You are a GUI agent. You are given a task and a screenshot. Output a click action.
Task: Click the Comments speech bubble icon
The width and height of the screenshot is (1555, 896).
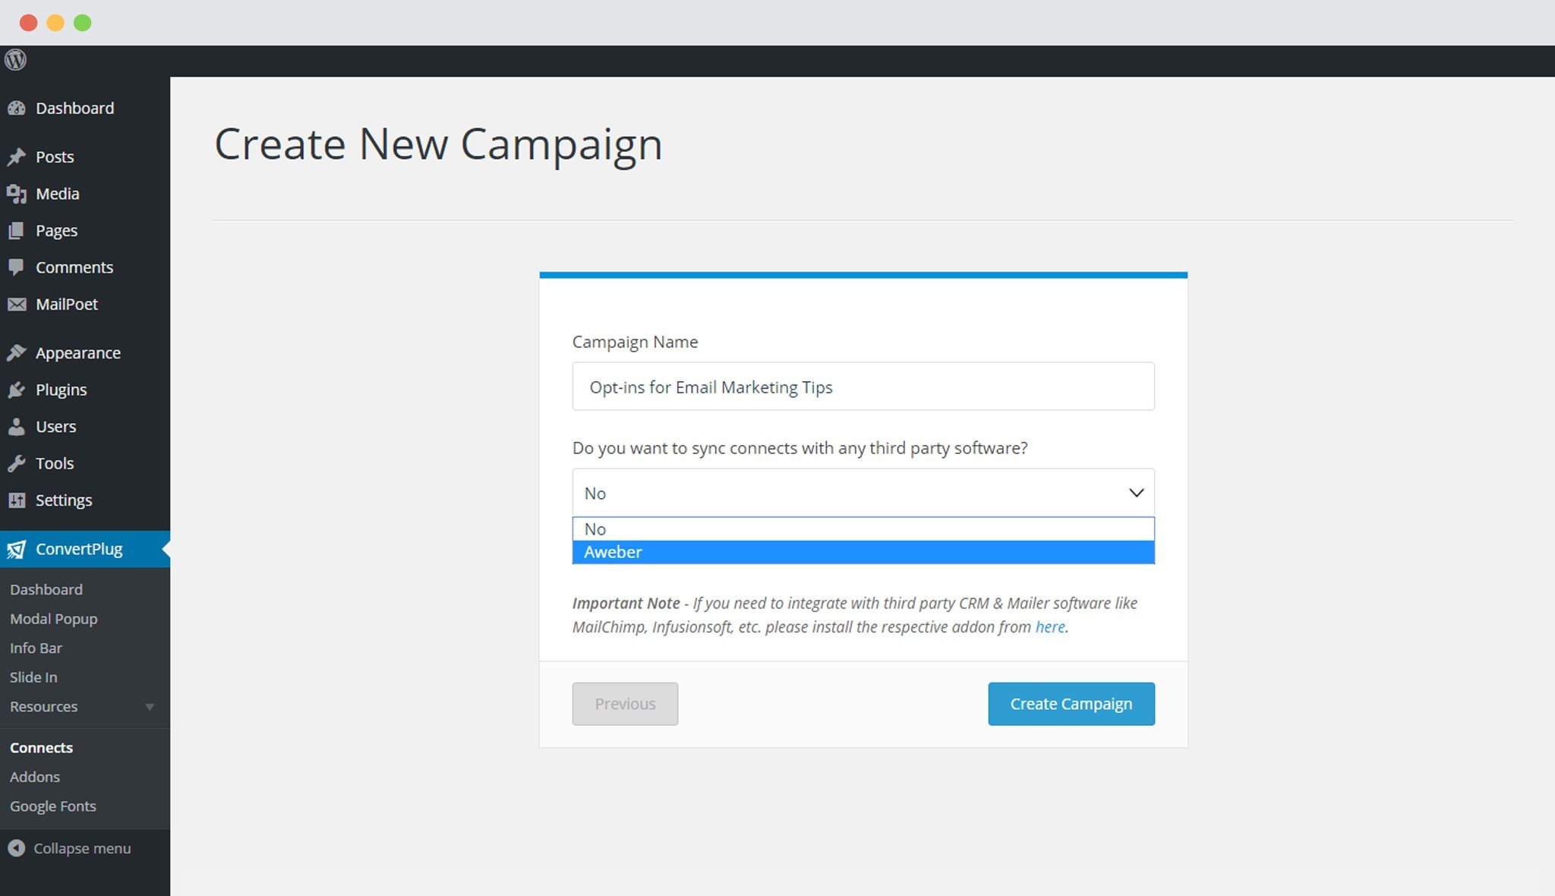click(17, 267)
